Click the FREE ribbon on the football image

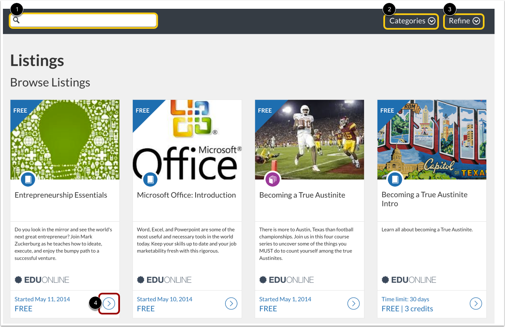click(x=265, y=110)
